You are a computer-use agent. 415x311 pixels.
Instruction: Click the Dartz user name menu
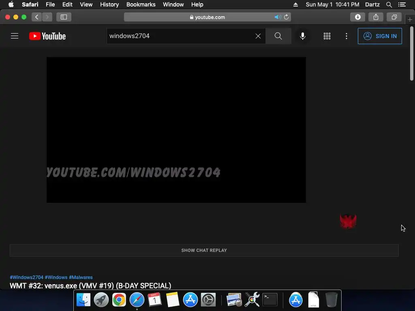[x=372, y=4]
